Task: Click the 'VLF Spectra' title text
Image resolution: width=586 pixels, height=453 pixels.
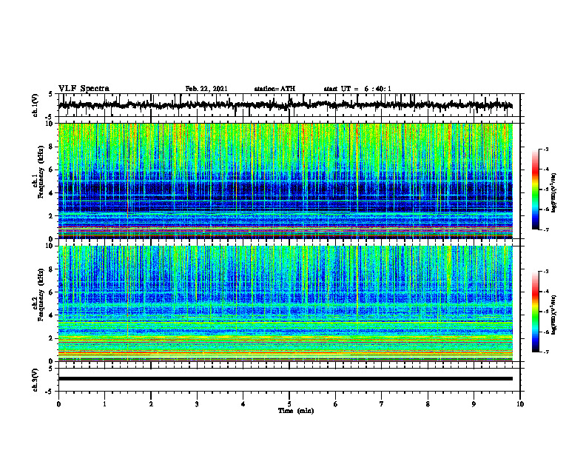Action: coord(84,89)
